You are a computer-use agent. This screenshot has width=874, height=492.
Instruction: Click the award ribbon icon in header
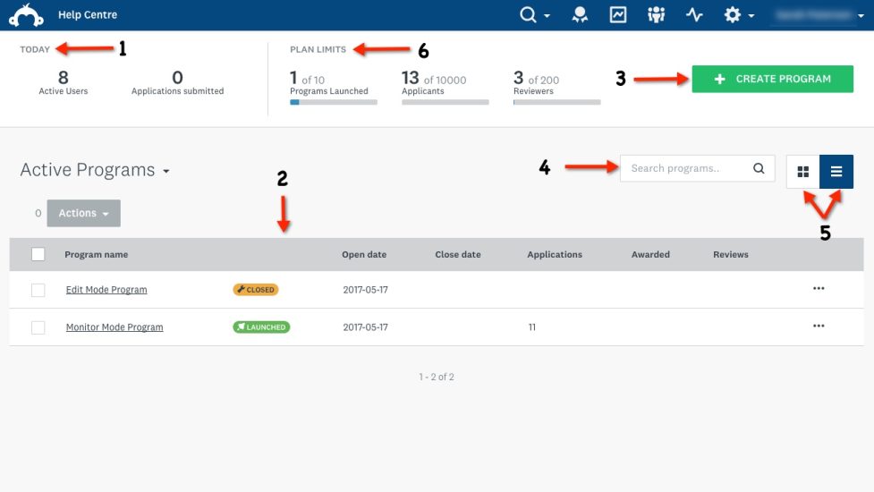(581, 15)
